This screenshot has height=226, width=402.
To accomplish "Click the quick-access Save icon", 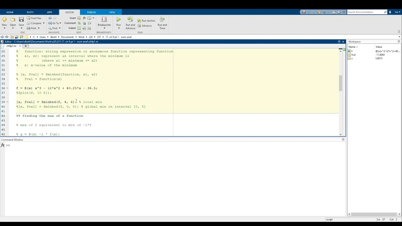I will pos(304,12).
